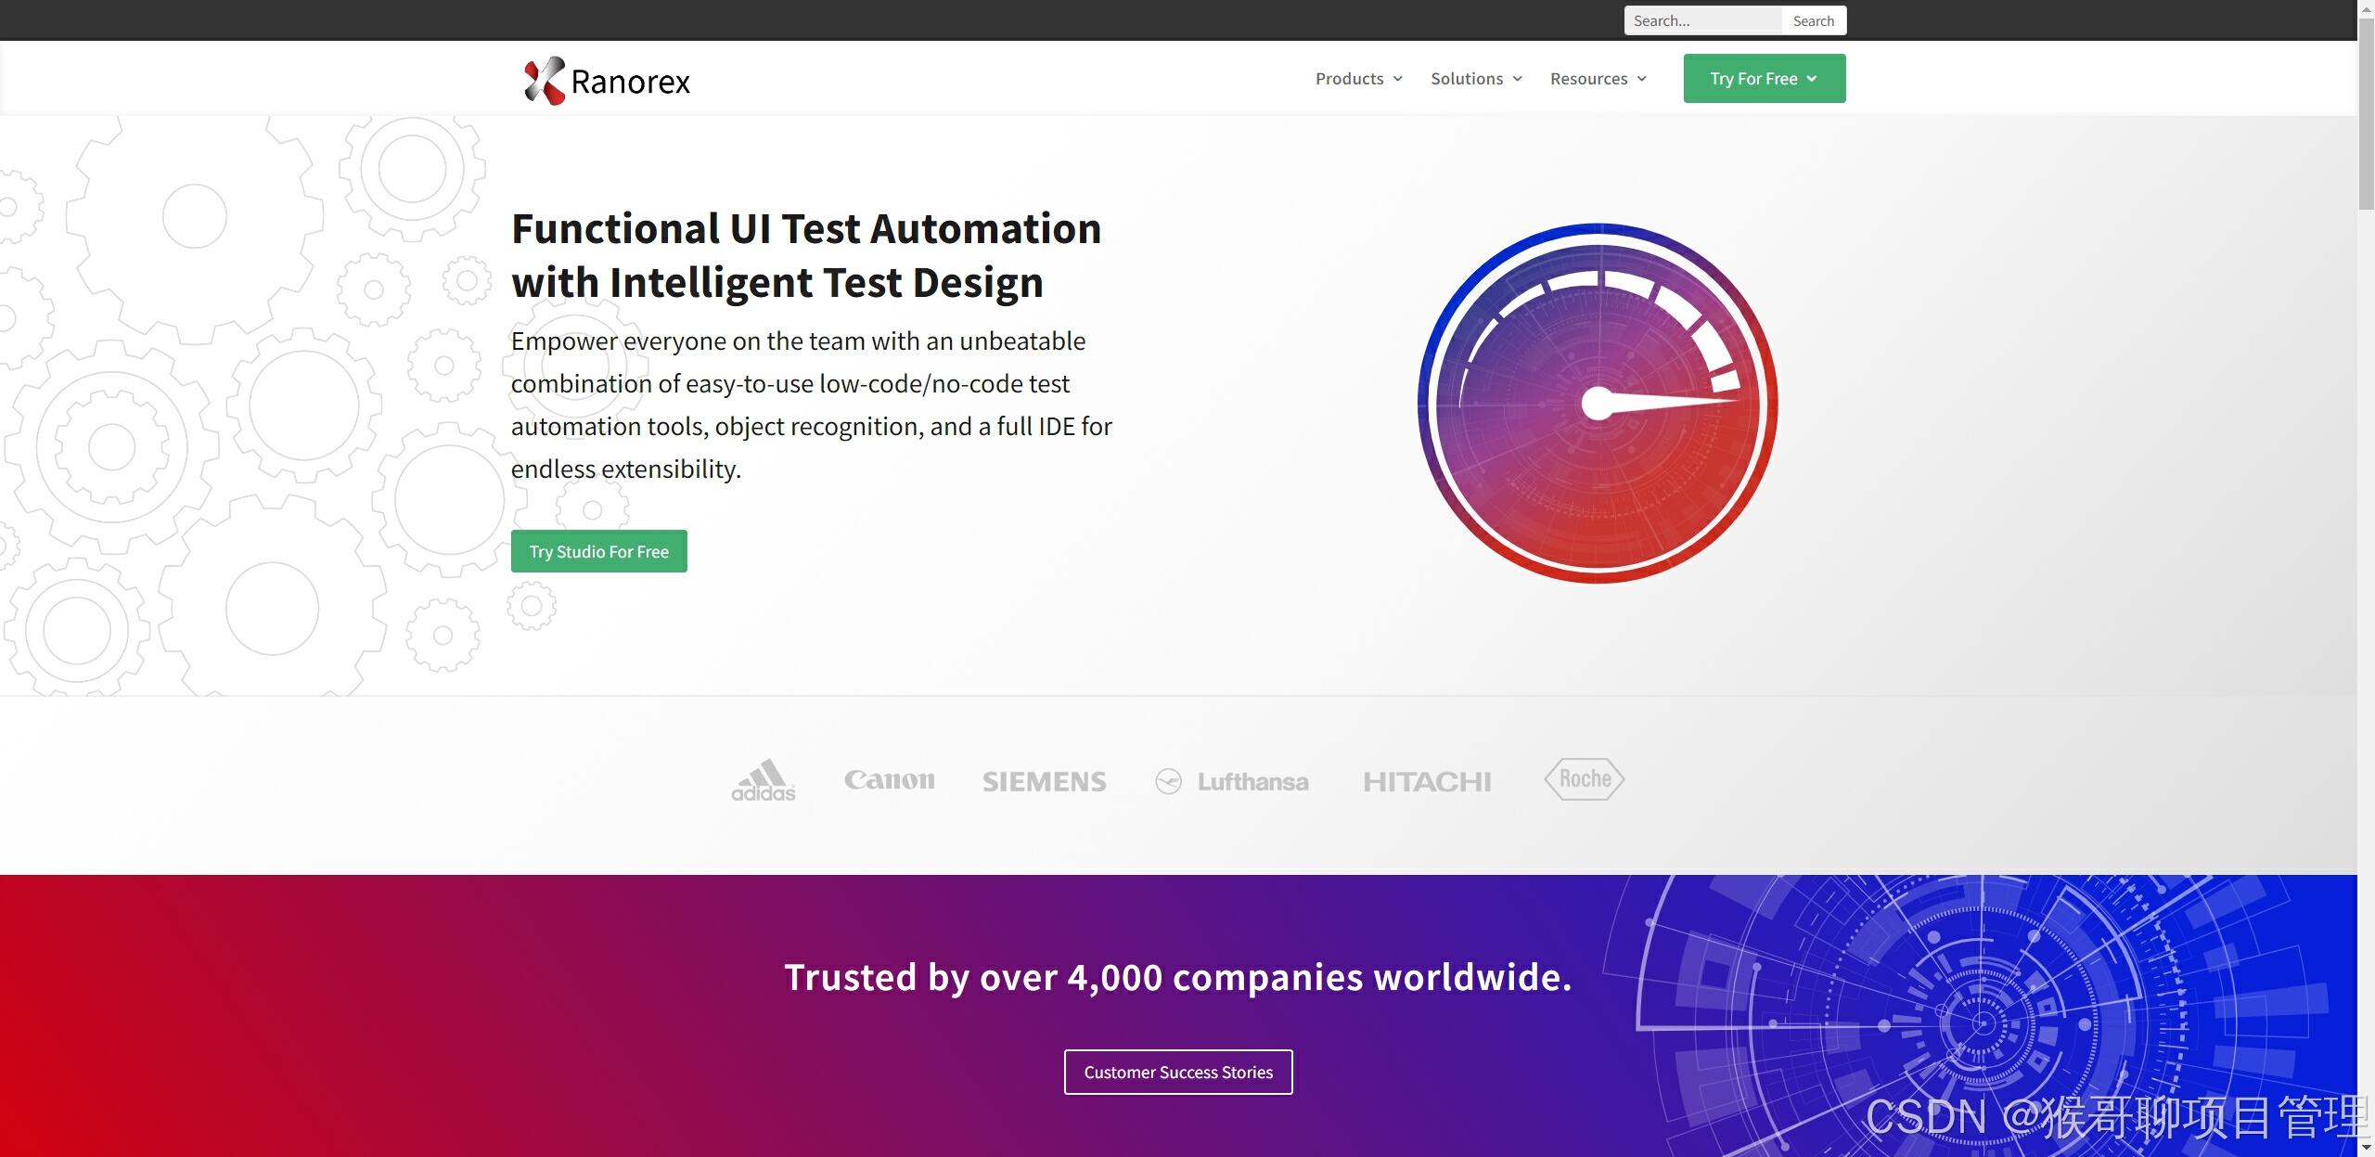2375x1157 pixels.
Task: Focus the Search text field
Action: click(1702, 20)
